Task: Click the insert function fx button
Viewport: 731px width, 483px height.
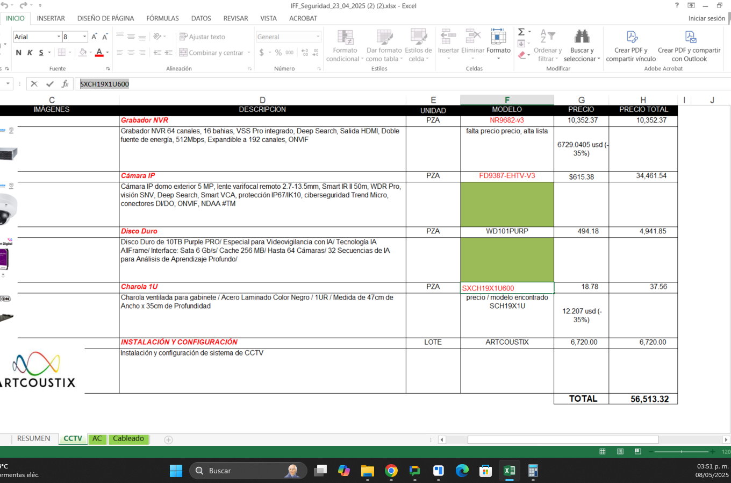Action: pyautogui.click(x=65, y=84)
